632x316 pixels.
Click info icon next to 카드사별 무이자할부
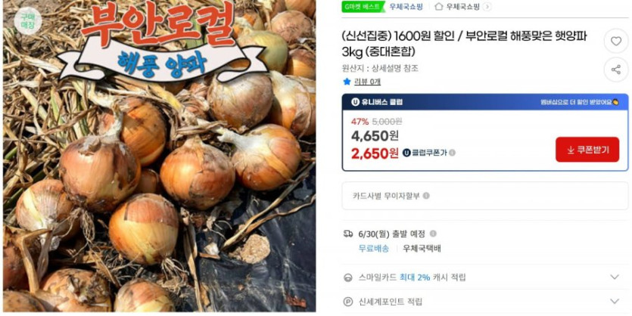pyautogui.click(x=426, y=196)
